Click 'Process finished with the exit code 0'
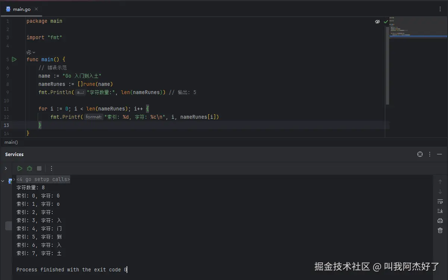This screenshot has height=280, width=448. (72, 270)
